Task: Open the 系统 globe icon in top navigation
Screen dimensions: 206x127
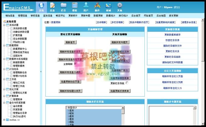Action: pos(41,5)
